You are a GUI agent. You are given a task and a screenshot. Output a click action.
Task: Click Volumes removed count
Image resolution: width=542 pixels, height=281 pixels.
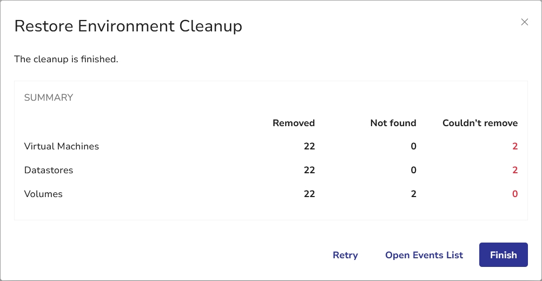[x=309, y=194]
